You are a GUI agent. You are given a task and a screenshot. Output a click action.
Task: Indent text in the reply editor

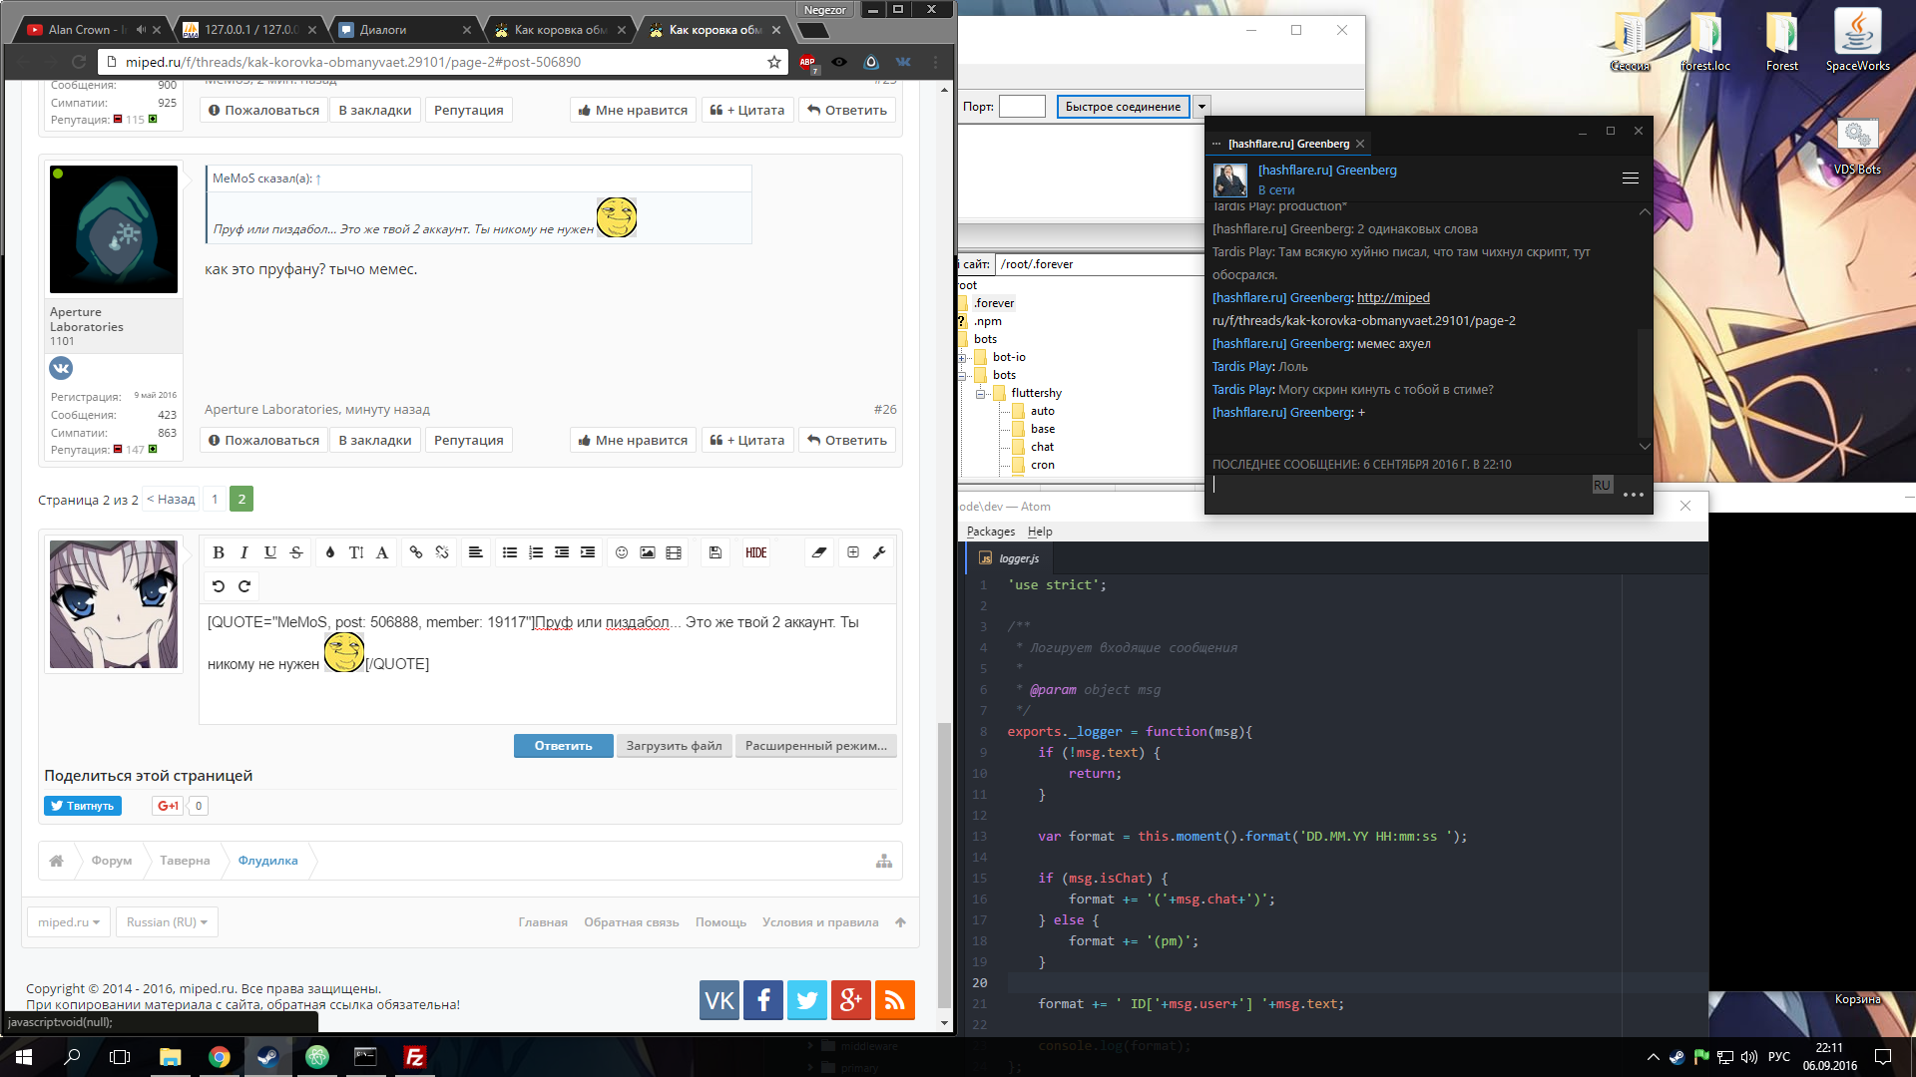coord(588,552)
